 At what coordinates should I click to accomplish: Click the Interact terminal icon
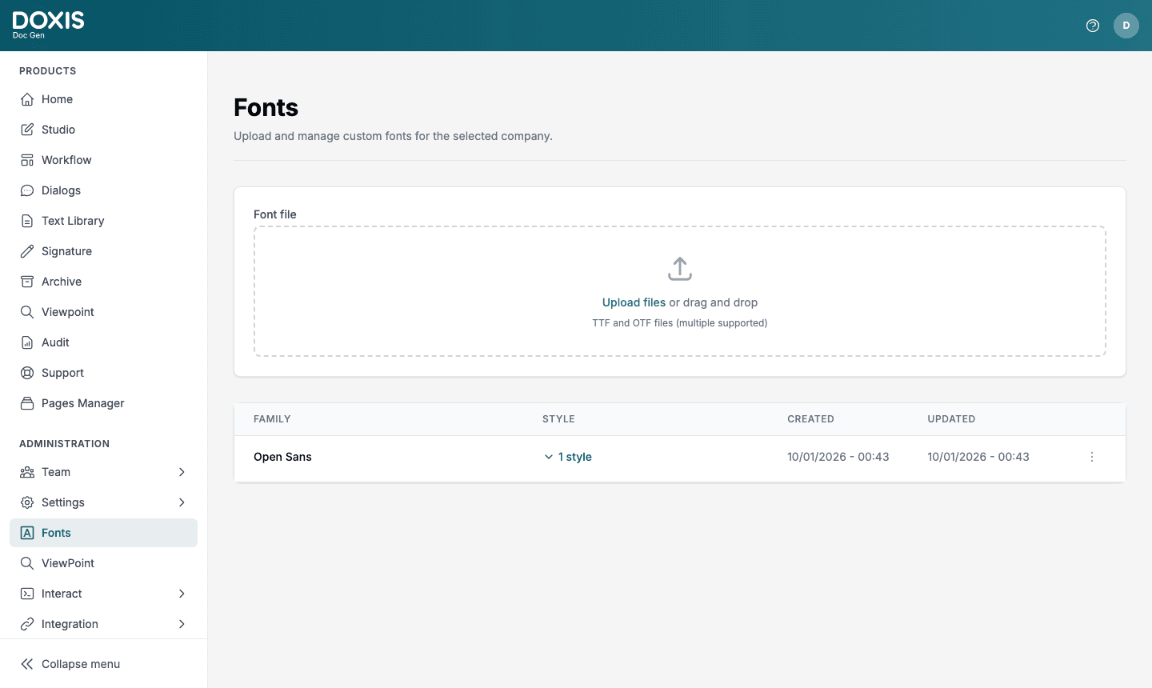(x=27, y=594)
